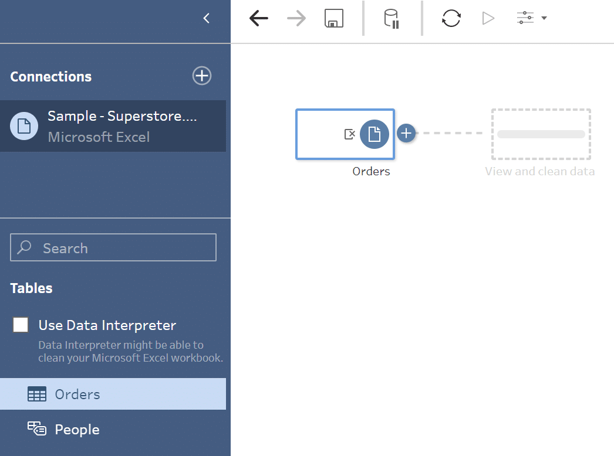Select the People table
Screen dimensions: 614x456
(76, 429)
